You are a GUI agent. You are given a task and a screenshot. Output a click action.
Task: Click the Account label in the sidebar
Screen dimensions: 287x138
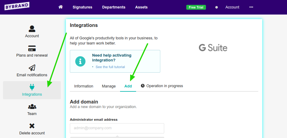32,36
